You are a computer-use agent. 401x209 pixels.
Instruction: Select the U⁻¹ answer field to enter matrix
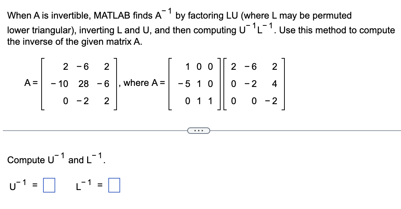point(49,185)
